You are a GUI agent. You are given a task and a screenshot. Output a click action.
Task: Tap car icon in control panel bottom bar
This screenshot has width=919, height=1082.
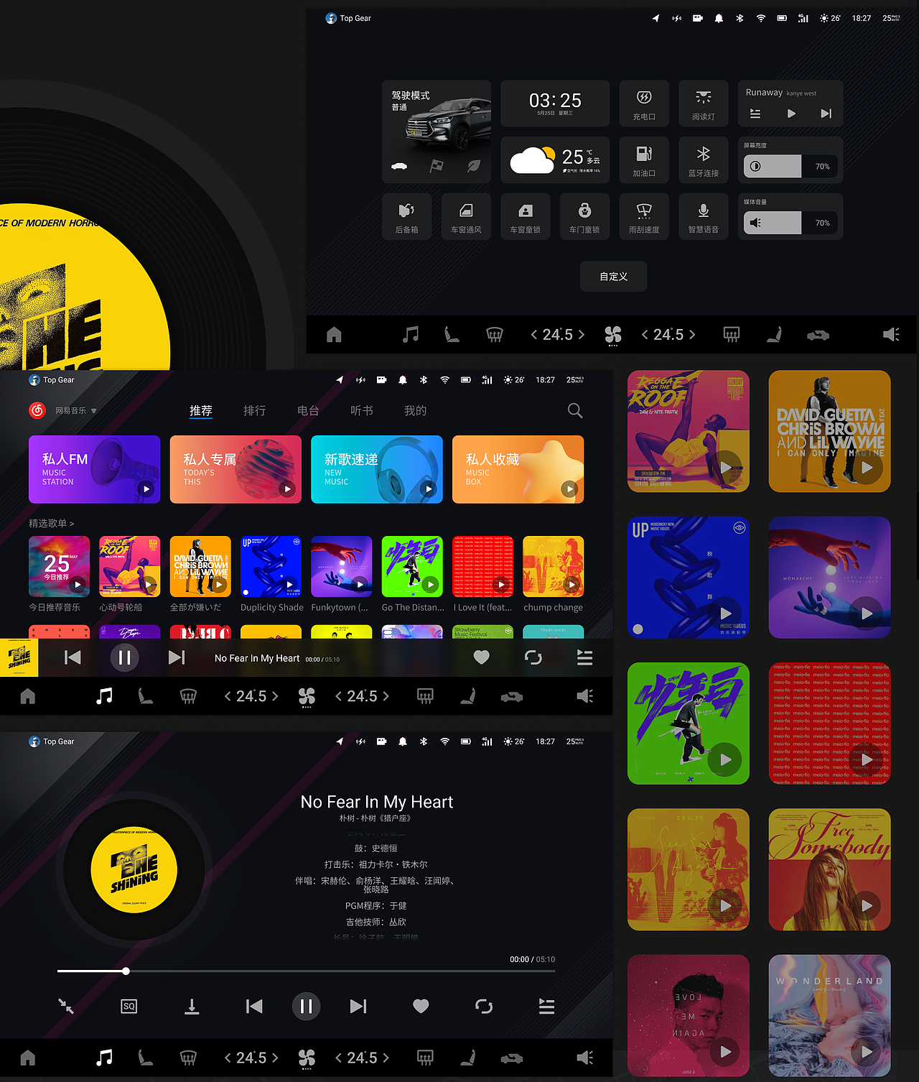click(818, 335)
